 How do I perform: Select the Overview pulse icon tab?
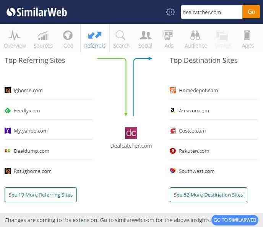tap(15, 39)
